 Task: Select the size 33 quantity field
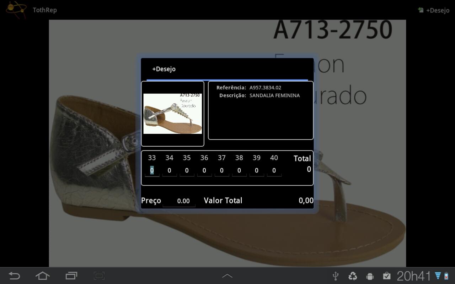(152, 171)
